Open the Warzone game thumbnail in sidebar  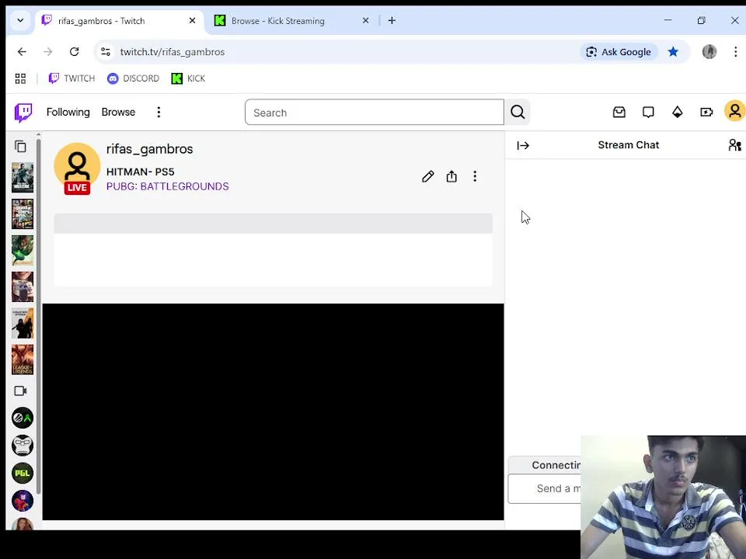pos(23,177)
